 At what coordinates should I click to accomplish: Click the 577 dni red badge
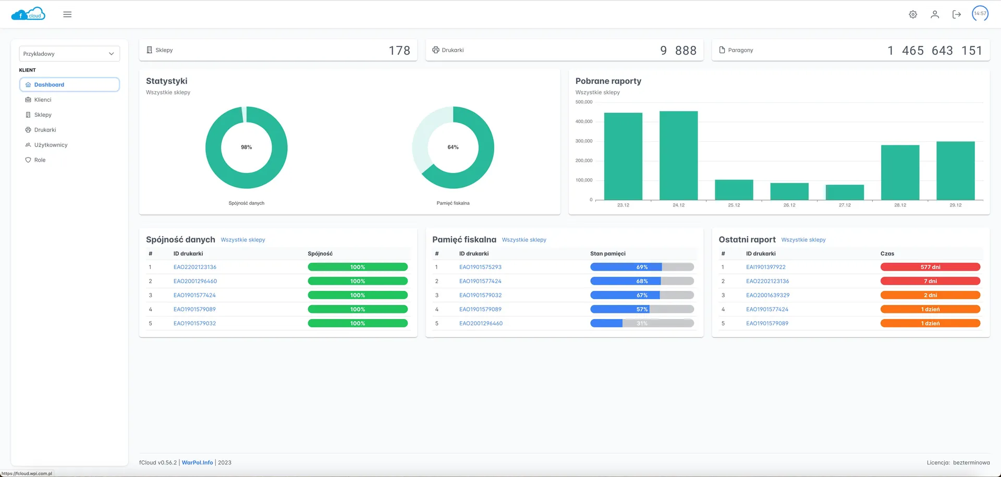pos(930,267)
